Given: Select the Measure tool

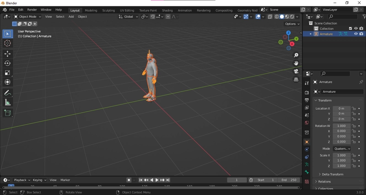Looking at the screenshot, I should [x=7, y=102].
